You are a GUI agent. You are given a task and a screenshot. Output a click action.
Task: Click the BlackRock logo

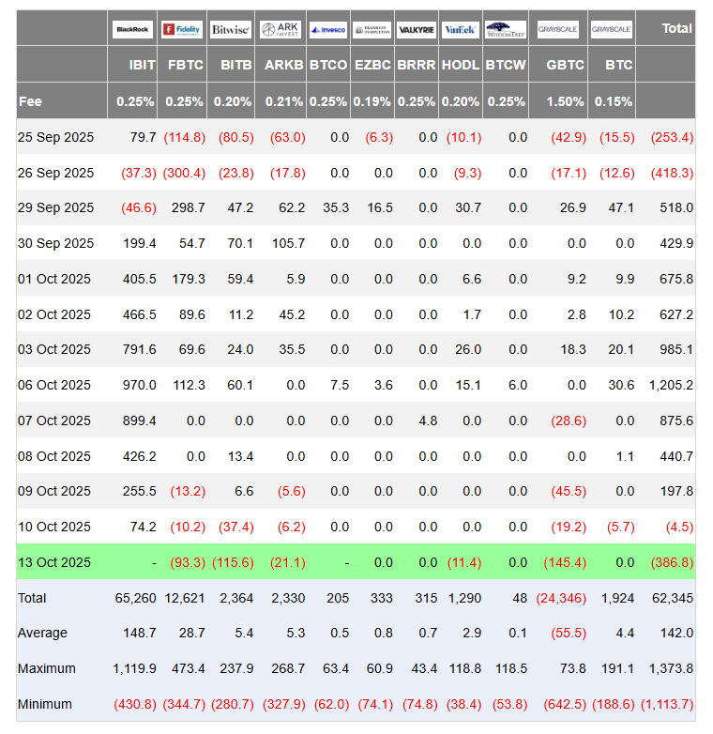click(x=132, y=29)
